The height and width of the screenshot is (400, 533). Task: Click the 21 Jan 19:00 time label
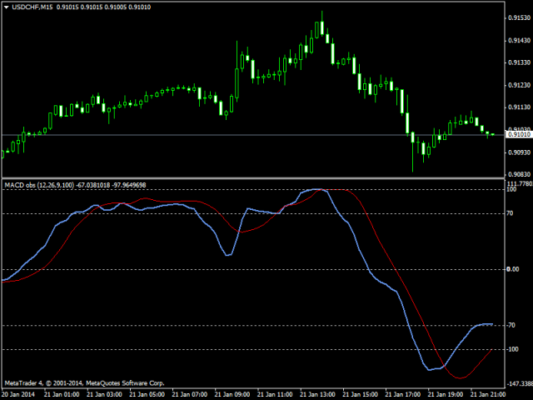pos(446,394)
